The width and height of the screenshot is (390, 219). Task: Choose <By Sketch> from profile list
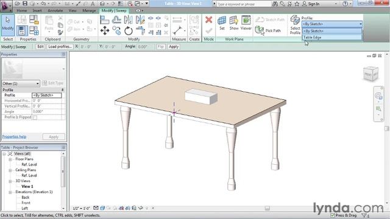[x=332, y=31]
